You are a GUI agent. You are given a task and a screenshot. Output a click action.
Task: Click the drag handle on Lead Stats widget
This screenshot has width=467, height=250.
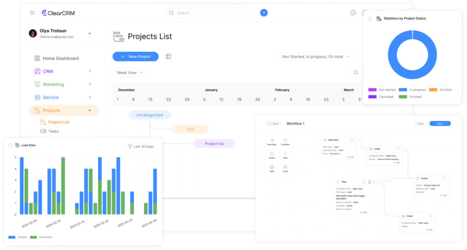tap(10, 145)
